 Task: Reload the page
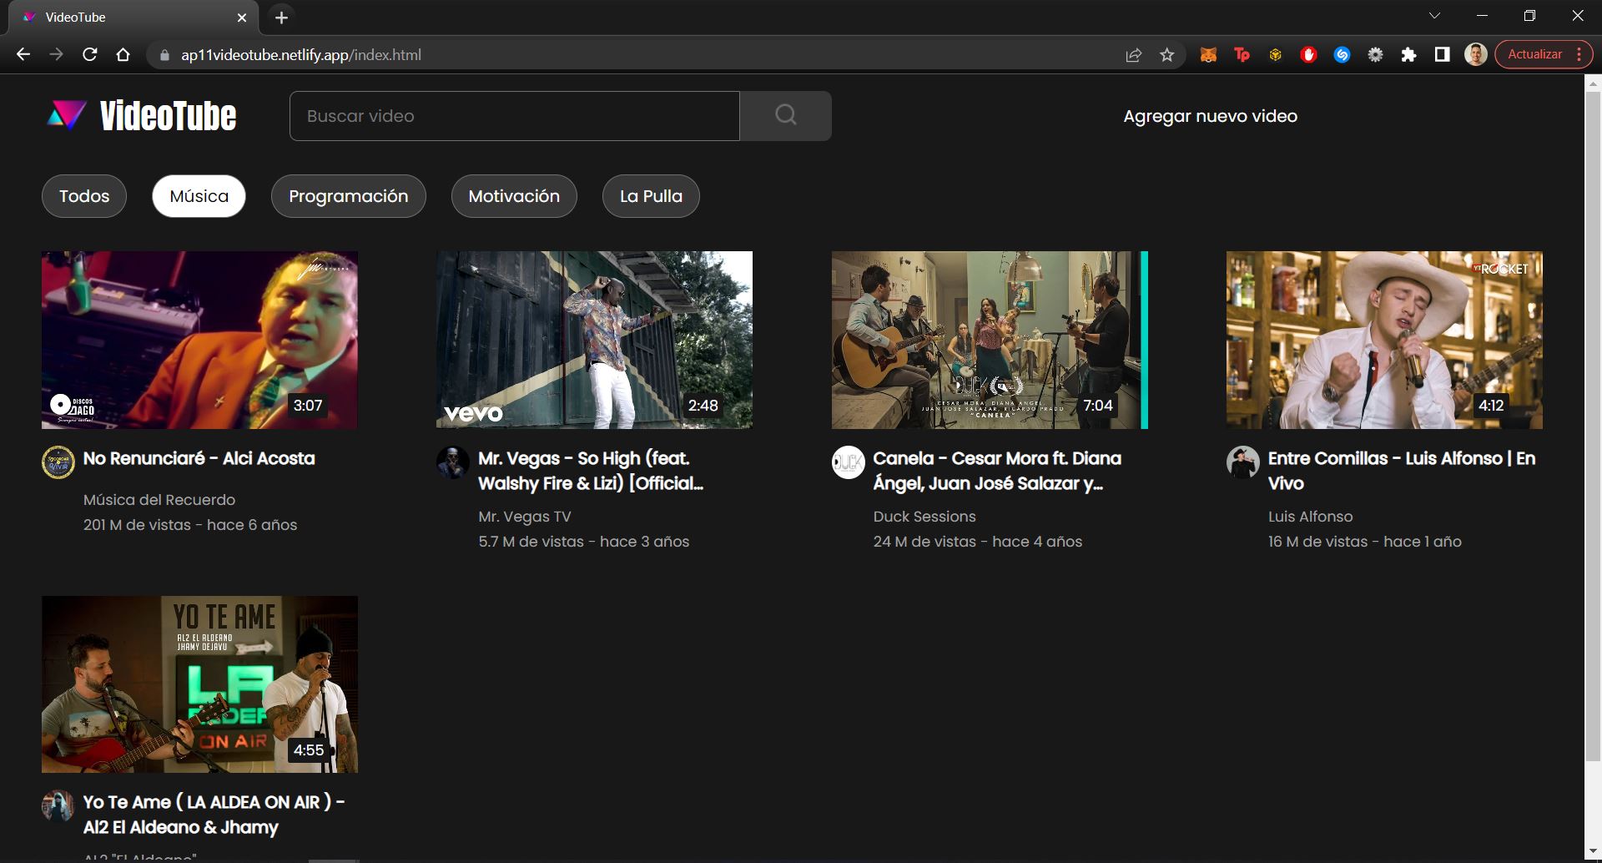[x=90, y=54]
